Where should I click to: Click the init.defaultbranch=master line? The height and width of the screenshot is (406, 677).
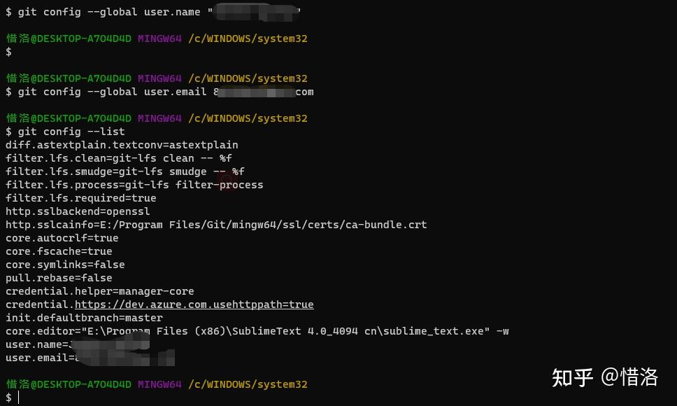pyautogui.click(x=84, y=318)
